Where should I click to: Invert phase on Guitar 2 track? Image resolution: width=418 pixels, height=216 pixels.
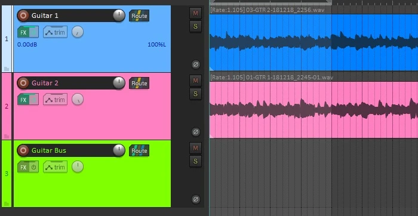(196, 132)
